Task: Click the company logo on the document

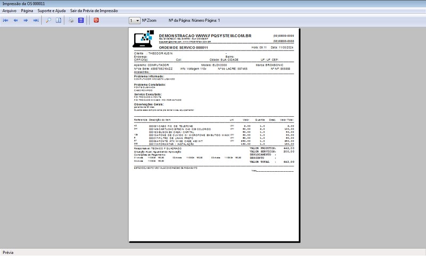Action: pos(144,38)
